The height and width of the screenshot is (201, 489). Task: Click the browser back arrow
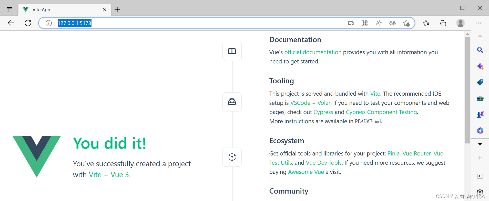click(11, 23)
